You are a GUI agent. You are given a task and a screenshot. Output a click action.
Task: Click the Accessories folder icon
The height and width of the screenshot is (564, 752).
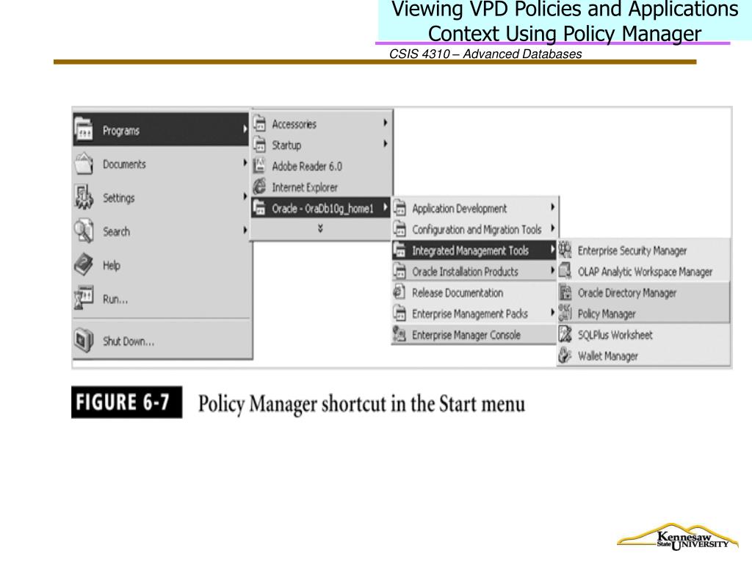[x=259, y=123]
